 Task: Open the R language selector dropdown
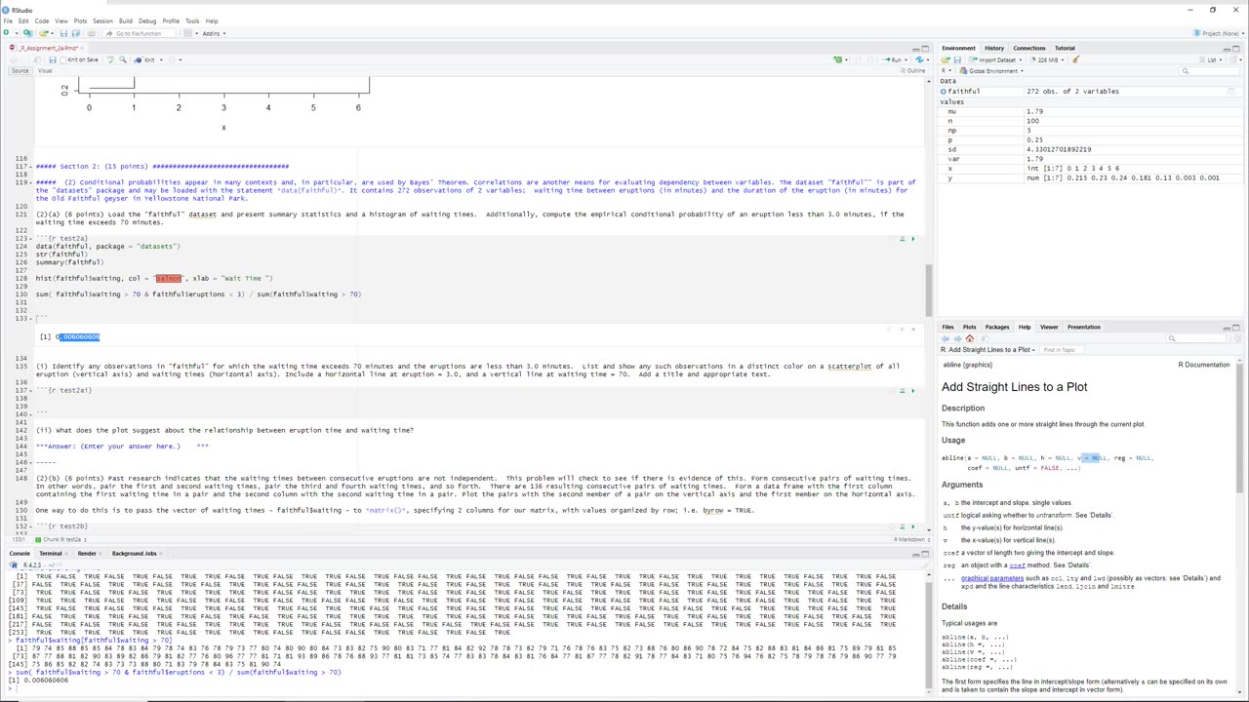click(x=947, y=70)
